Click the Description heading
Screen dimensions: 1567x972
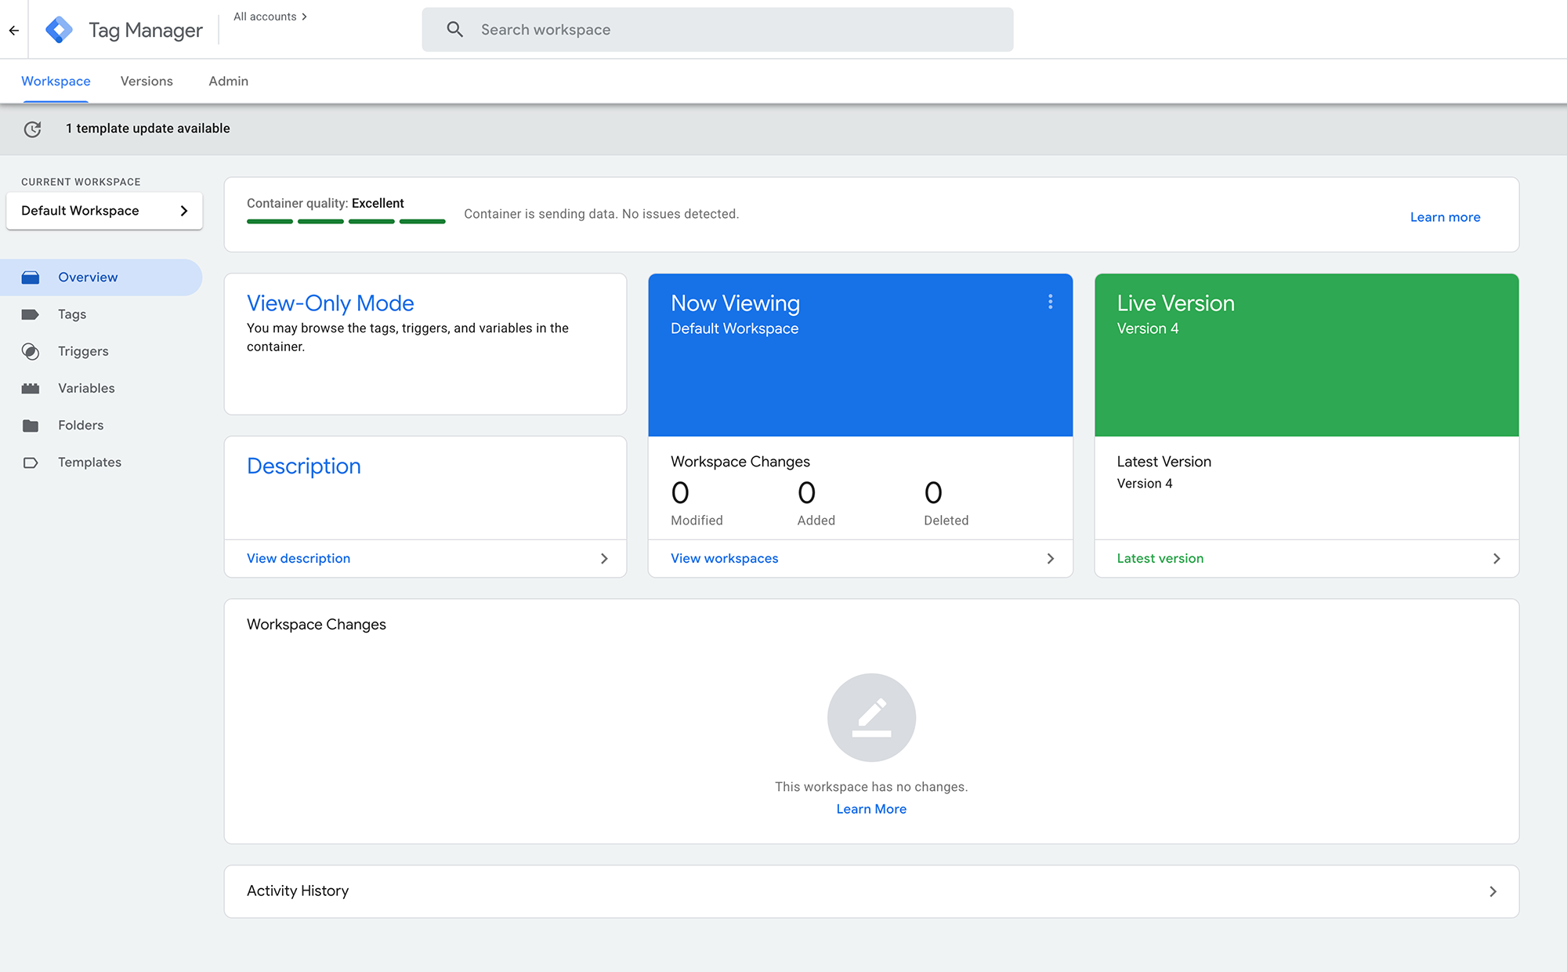point(304,466)
